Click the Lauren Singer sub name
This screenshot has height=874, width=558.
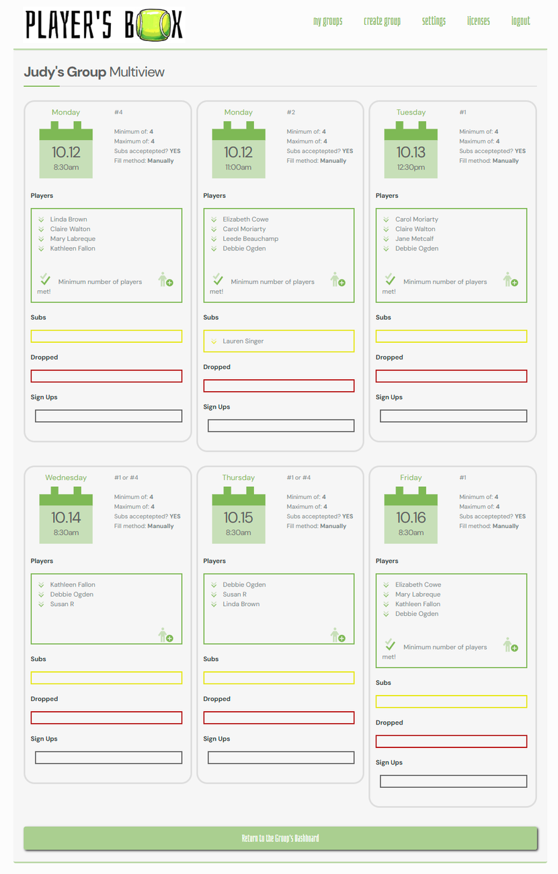(x=243, y=341)
